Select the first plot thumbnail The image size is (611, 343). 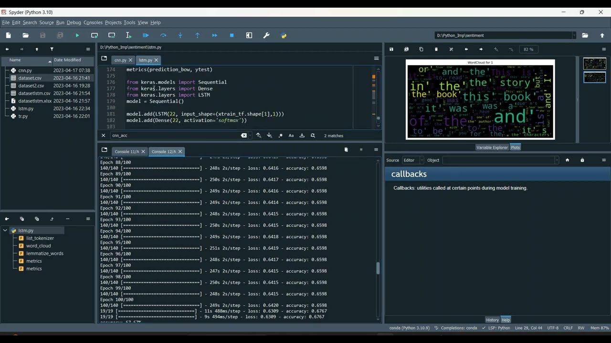point(594,63)
